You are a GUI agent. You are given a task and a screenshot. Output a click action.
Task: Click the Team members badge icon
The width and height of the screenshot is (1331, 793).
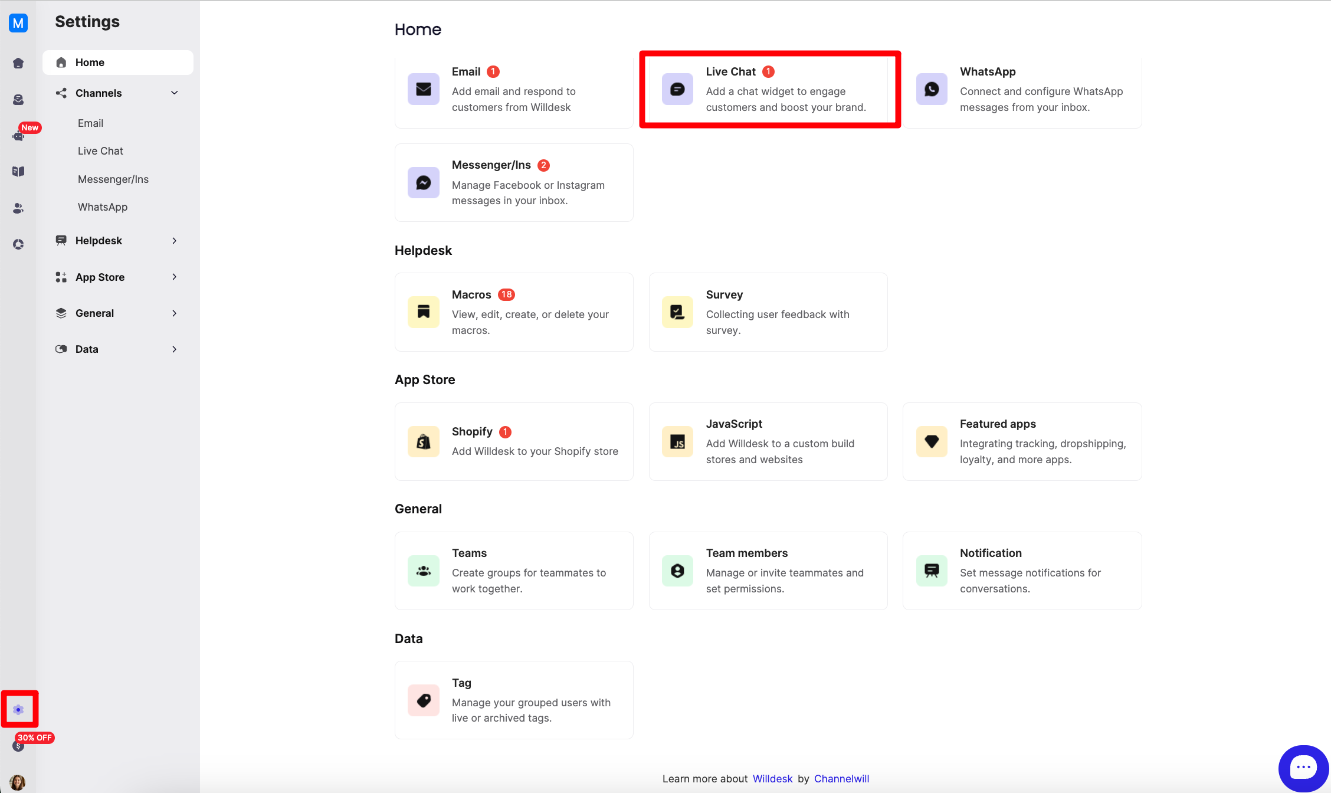click(677, 571)
